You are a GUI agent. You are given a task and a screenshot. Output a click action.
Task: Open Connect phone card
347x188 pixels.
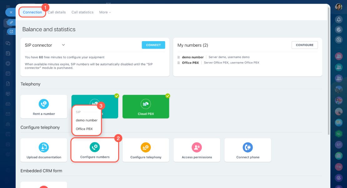pyautogui.click(x=248, y=150)
